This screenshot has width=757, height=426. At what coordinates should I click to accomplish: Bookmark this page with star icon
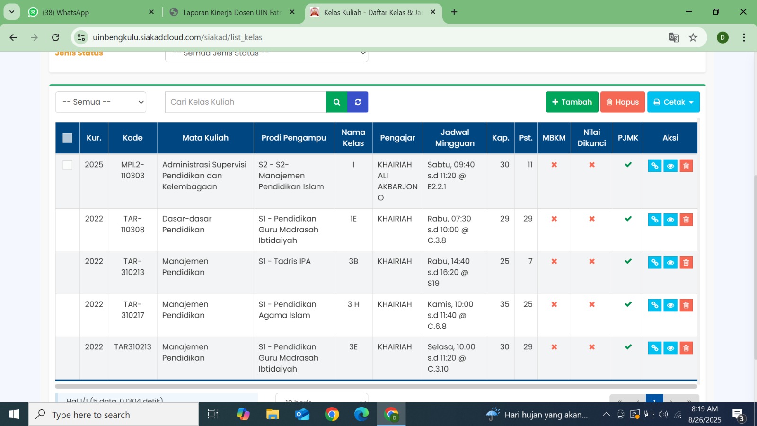pos(693,37)
